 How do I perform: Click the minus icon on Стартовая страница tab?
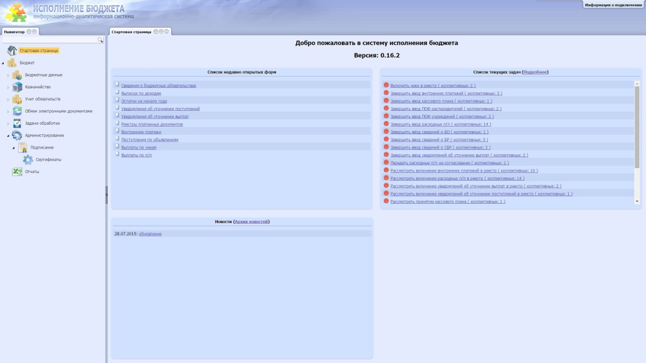(x=161, y=31)
